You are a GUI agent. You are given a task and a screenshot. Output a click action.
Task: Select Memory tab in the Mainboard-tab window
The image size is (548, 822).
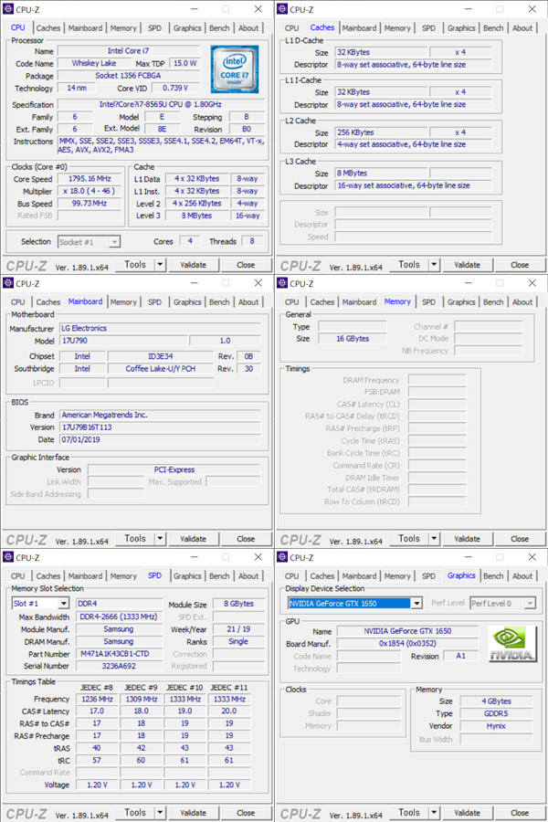tap(123, 302)
